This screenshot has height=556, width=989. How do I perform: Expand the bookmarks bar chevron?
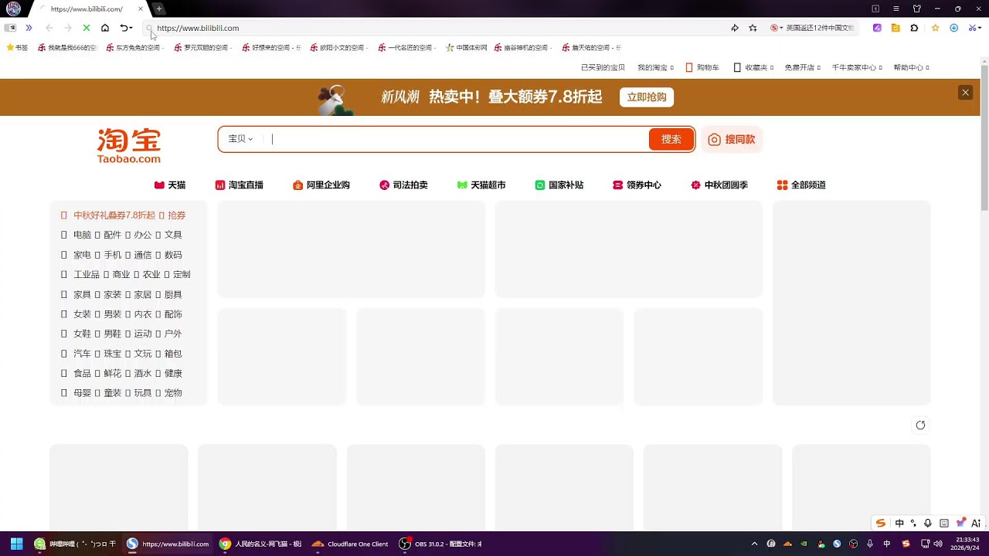pos(29,28)
